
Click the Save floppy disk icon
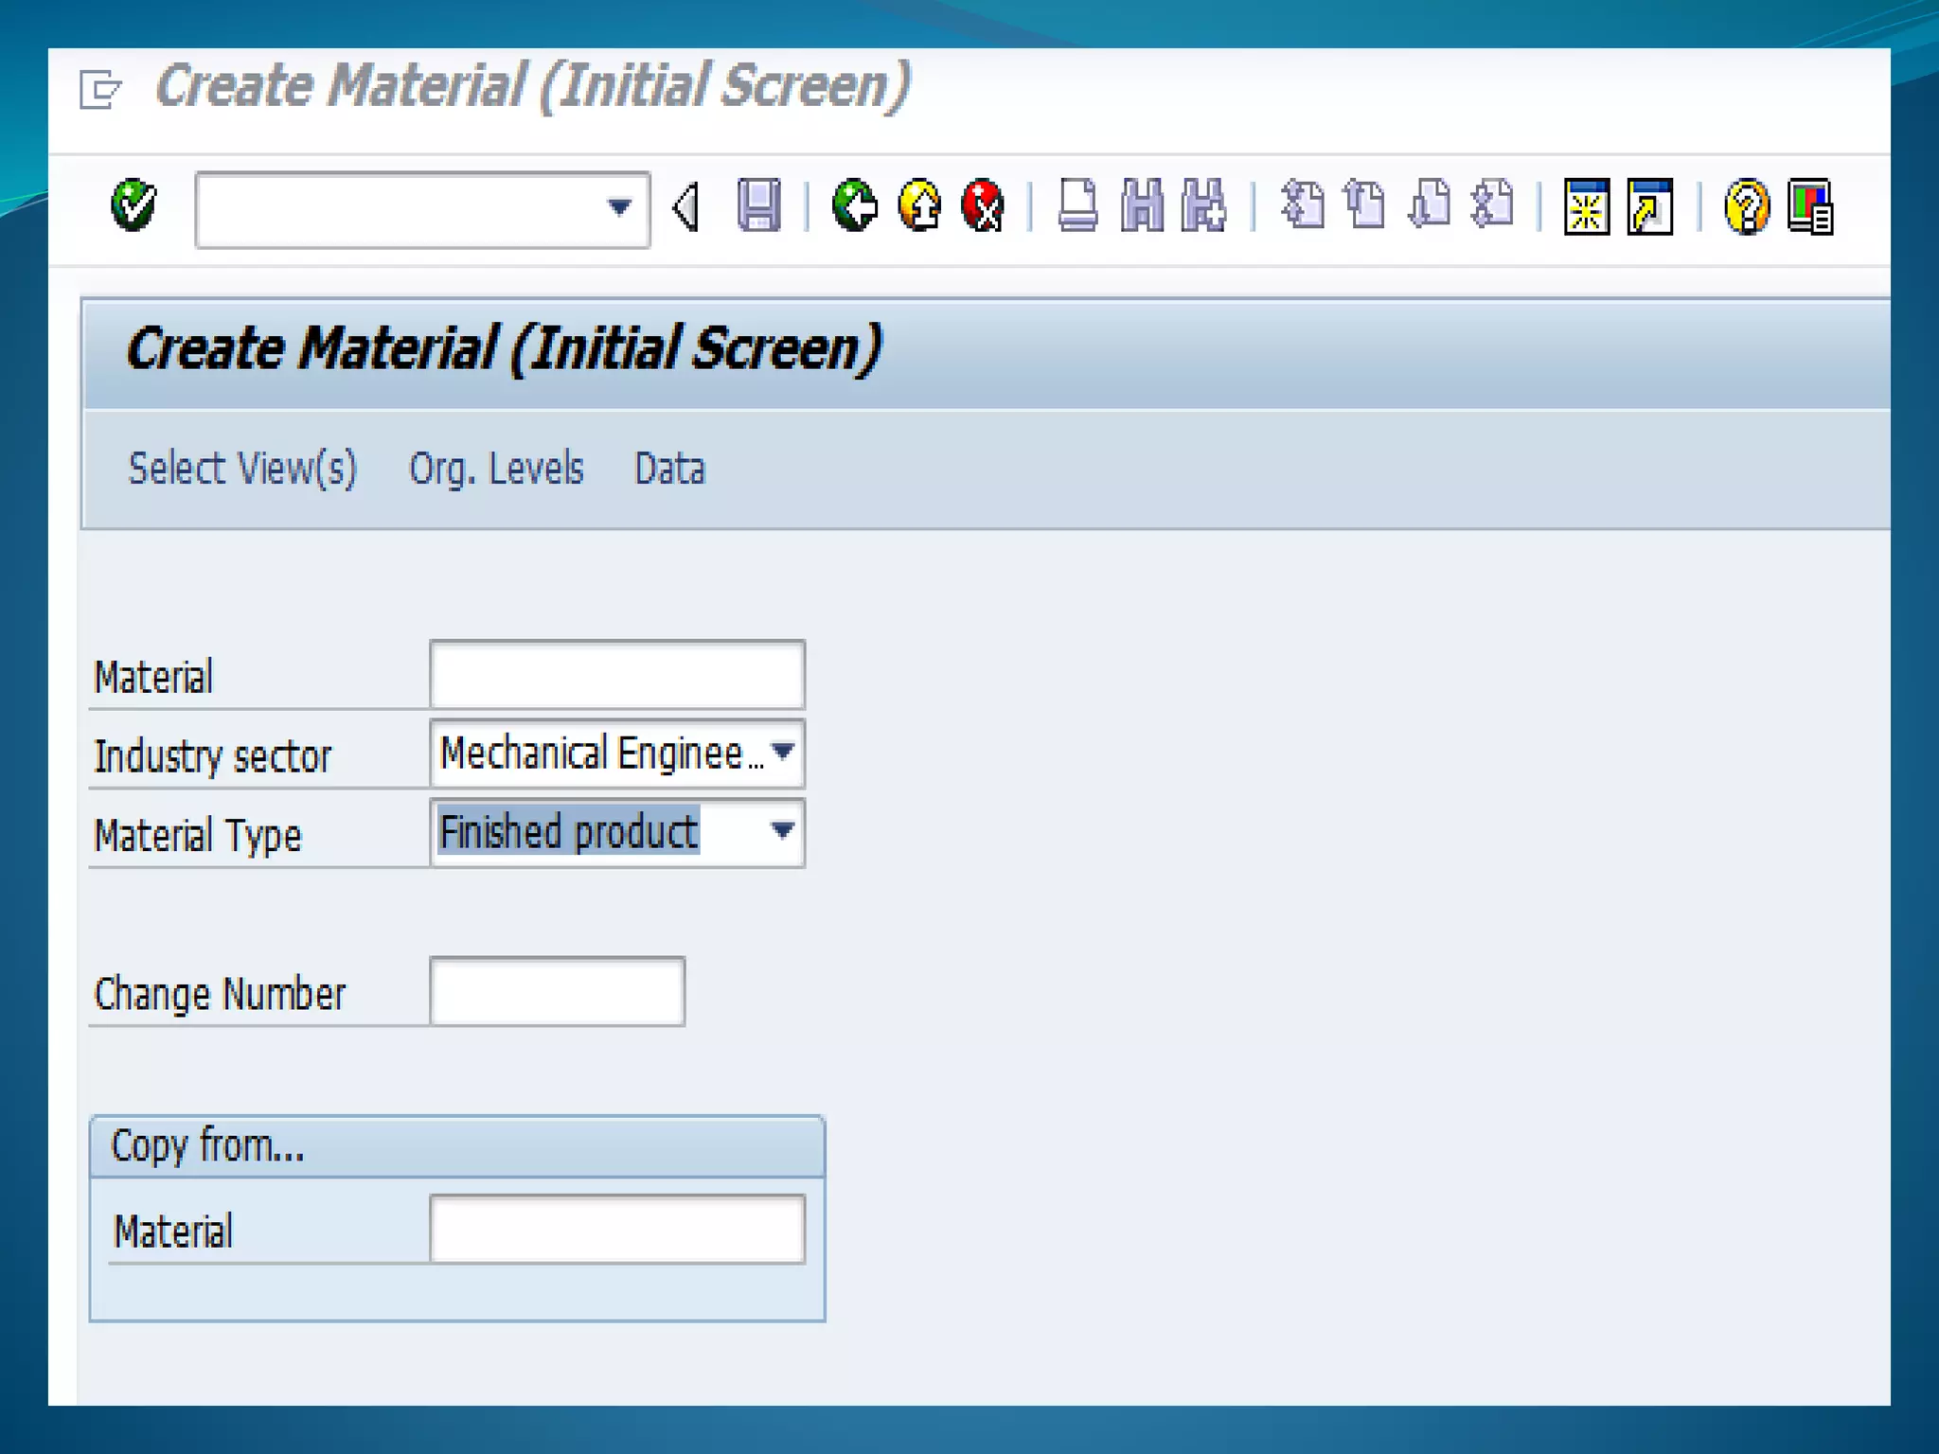758,205
